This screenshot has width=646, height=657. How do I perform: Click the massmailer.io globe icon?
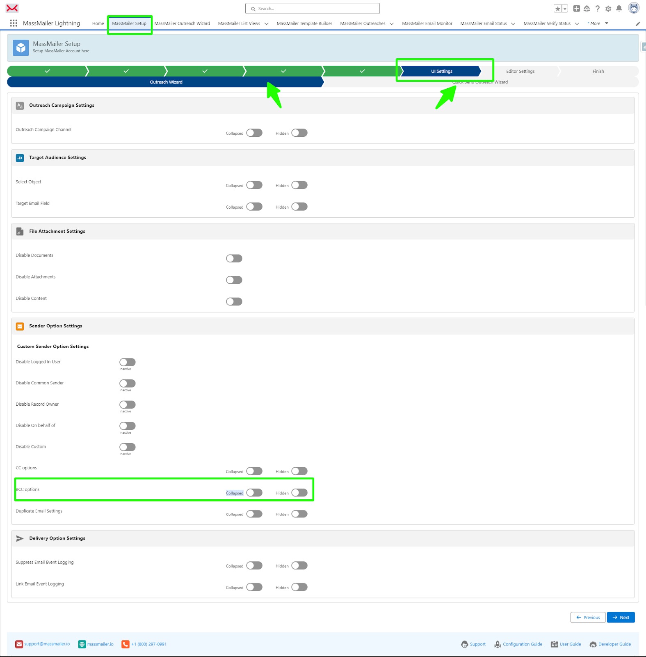tap(82, 644)
